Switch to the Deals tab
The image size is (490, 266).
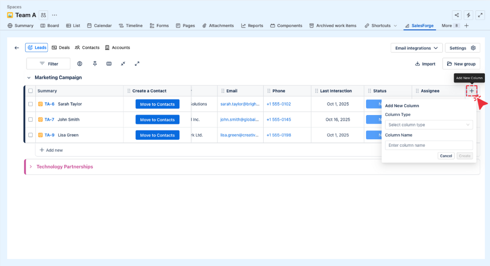pyautogui.click(x=61, y=48)
